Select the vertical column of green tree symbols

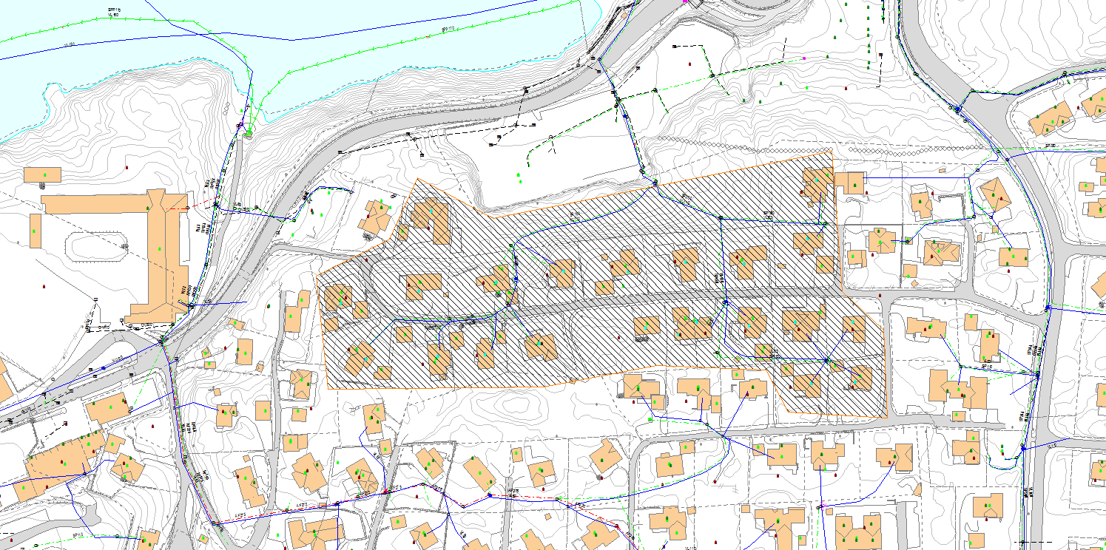[868, 37]
